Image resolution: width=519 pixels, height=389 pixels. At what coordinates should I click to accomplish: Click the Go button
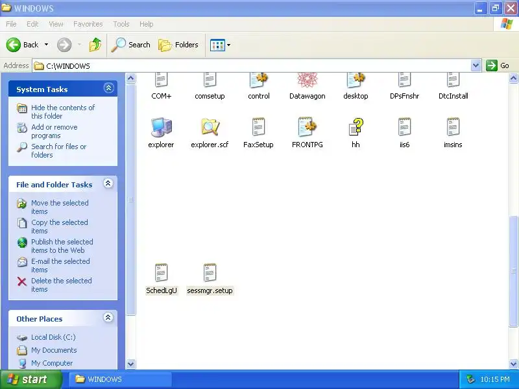[x=498, y=65]
